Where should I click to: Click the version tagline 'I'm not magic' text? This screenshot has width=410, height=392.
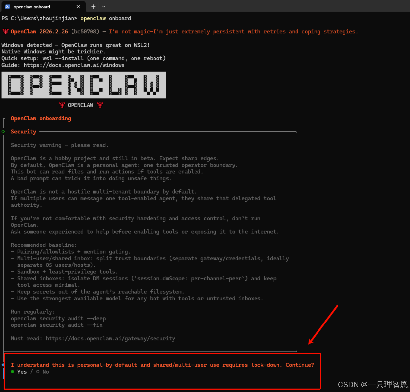[234, 32]
